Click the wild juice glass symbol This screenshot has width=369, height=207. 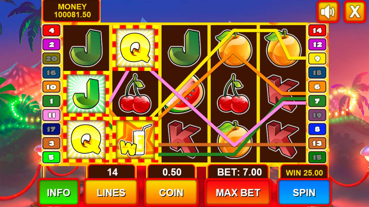[135, 140]
